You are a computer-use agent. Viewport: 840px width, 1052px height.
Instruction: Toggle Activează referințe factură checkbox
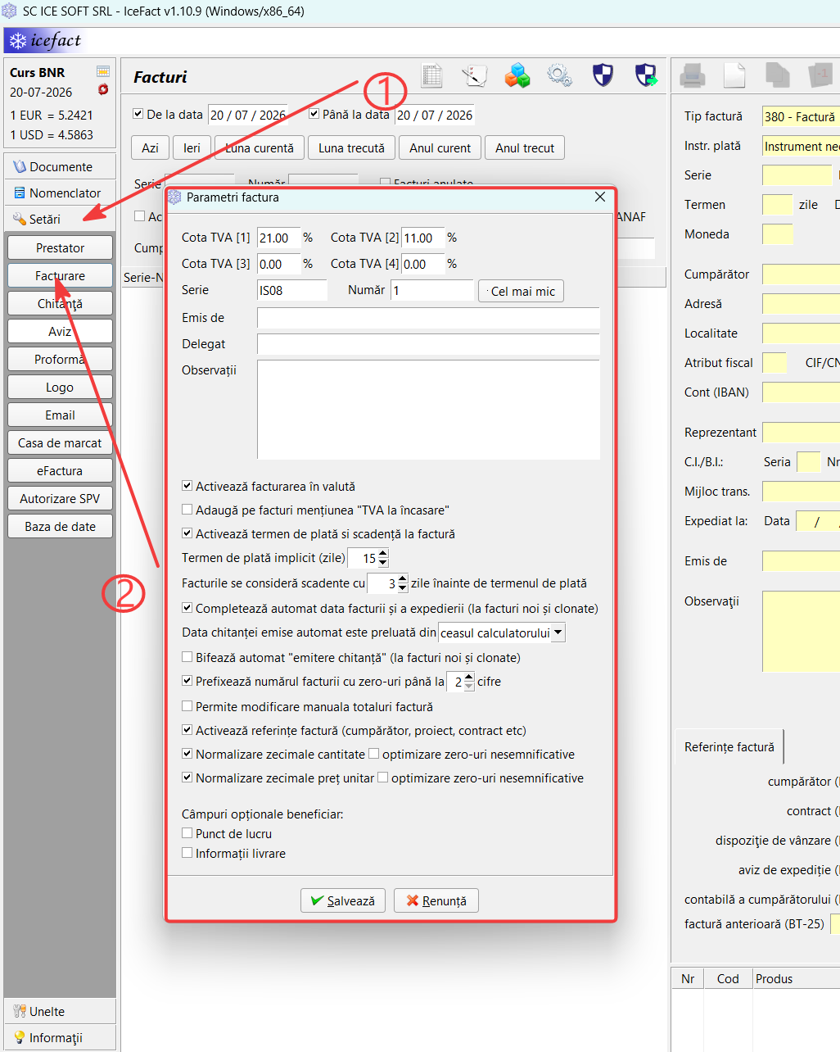click(187, 730)
